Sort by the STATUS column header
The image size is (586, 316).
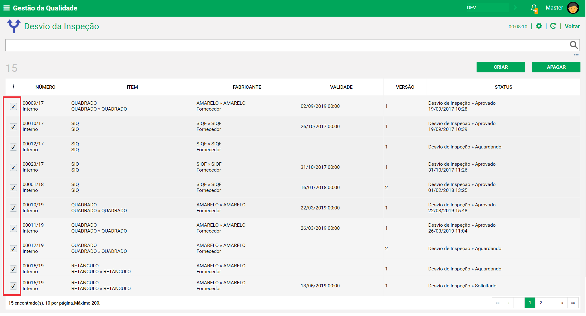[503, 87]
